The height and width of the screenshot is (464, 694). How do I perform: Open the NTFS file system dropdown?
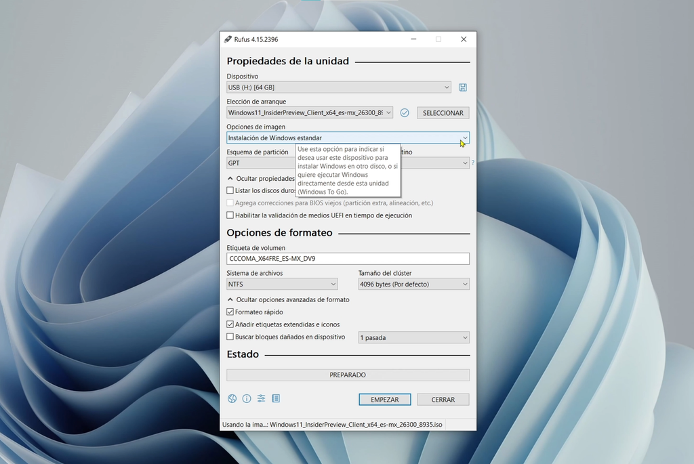click(x=282, y=284)
